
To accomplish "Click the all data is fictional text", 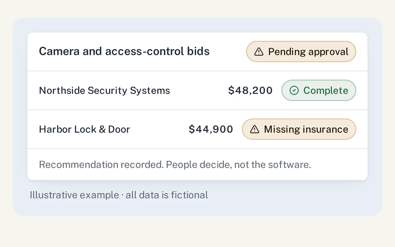I will (167, 195).
